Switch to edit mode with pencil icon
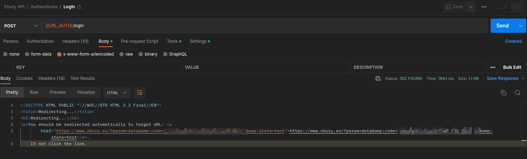Screen dimensions: 527x159 (505, 7)
